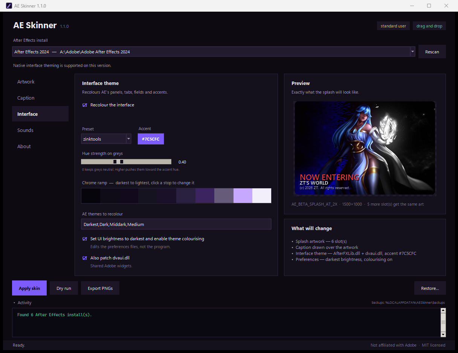Screen dimensions: 458x353
Task: Toggle Also patch dvaui.dll checkbox
Action: click(85, 258)
